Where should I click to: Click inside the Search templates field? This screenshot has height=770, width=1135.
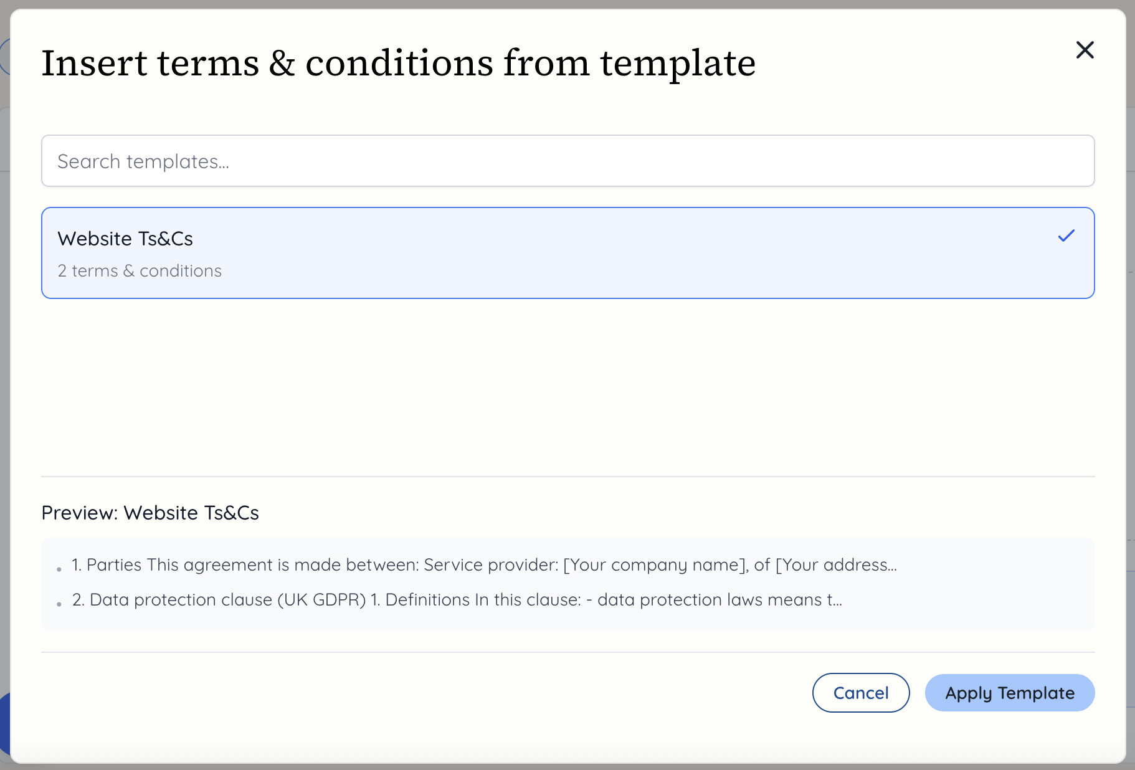click(x=567, y=161)
